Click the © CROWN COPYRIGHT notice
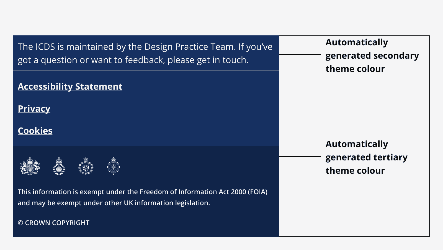This screenshot has width=443, height=250. (x=53, y=223)
